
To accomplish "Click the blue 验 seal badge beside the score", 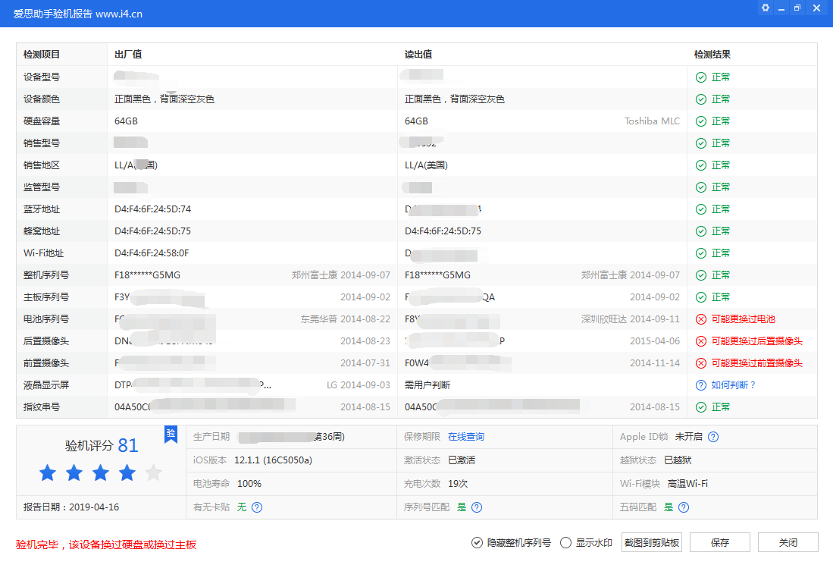I will tap(171, 435).
